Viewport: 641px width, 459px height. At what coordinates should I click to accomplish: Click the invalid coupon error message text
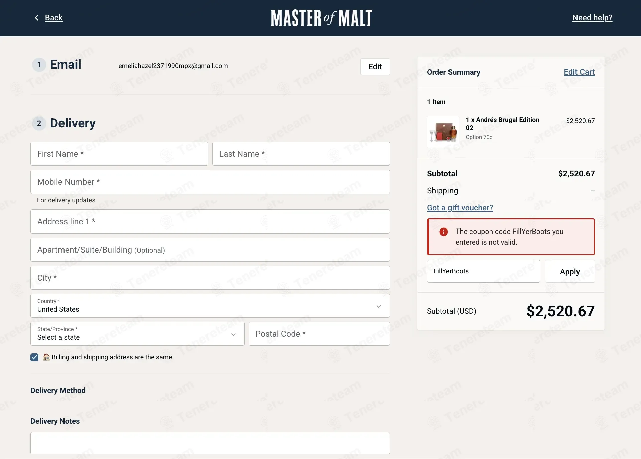(509, 237)
